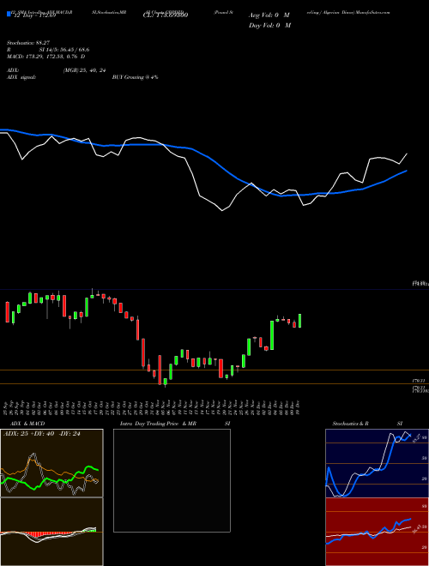Click the "12 Day = 172.69" label
429x566 pixels.
[x=34, y=15]
